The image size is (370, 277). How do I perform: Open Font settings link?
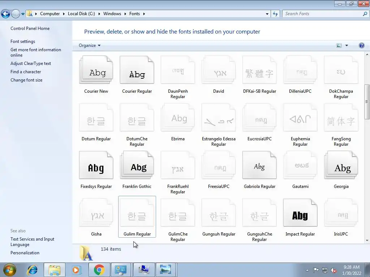point(23,41)
